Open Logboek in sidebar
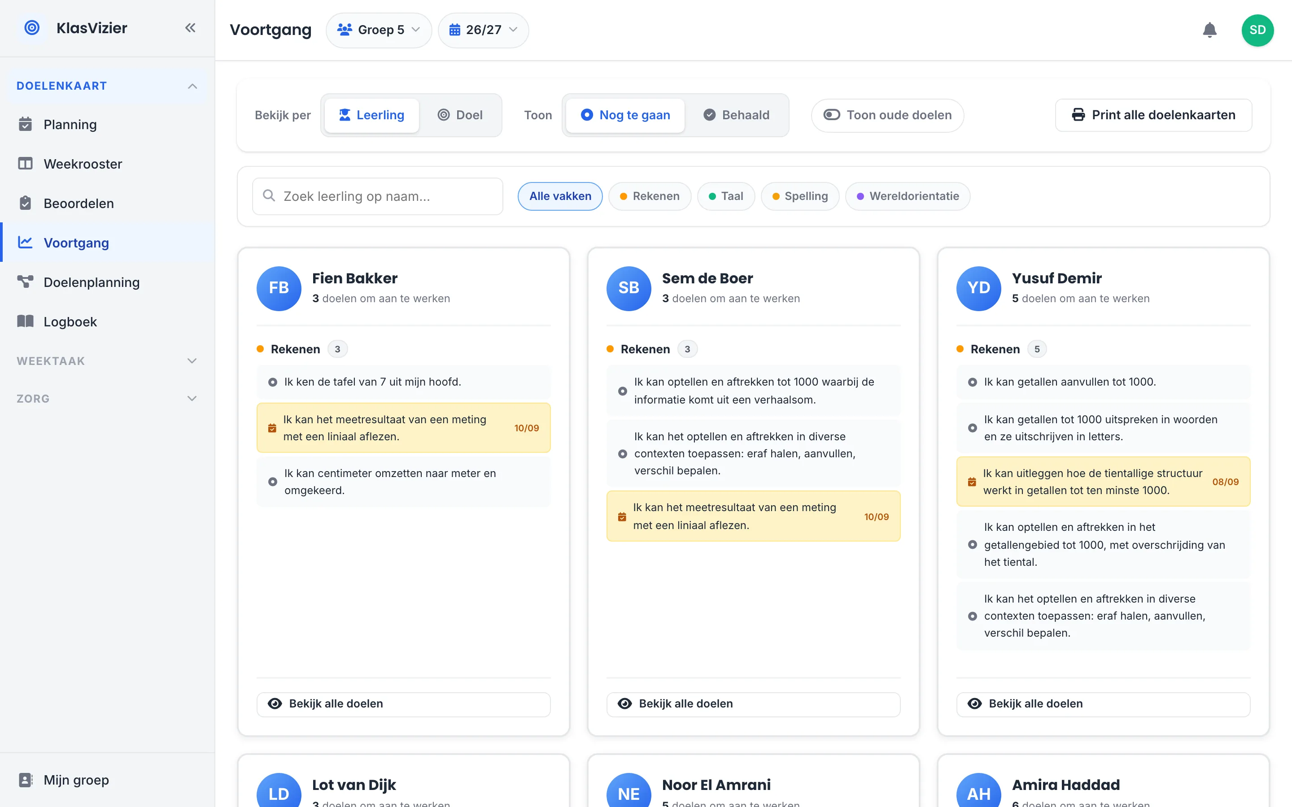Image resolution: width=1292 pixels, height=807 pixels. point(107,322)
